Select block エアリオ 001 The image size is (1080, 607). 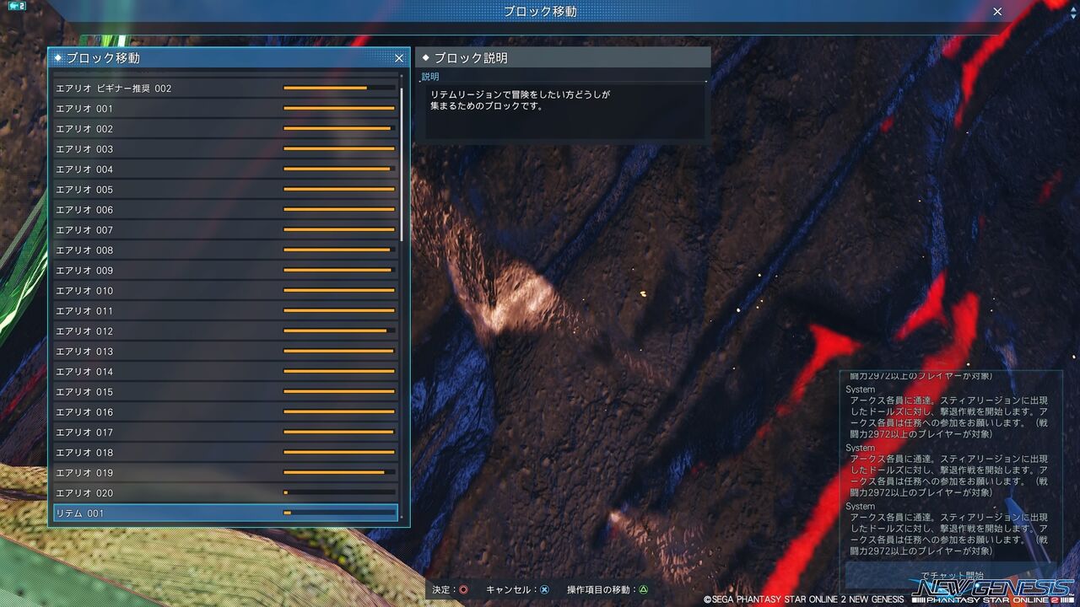click(224, 108)
